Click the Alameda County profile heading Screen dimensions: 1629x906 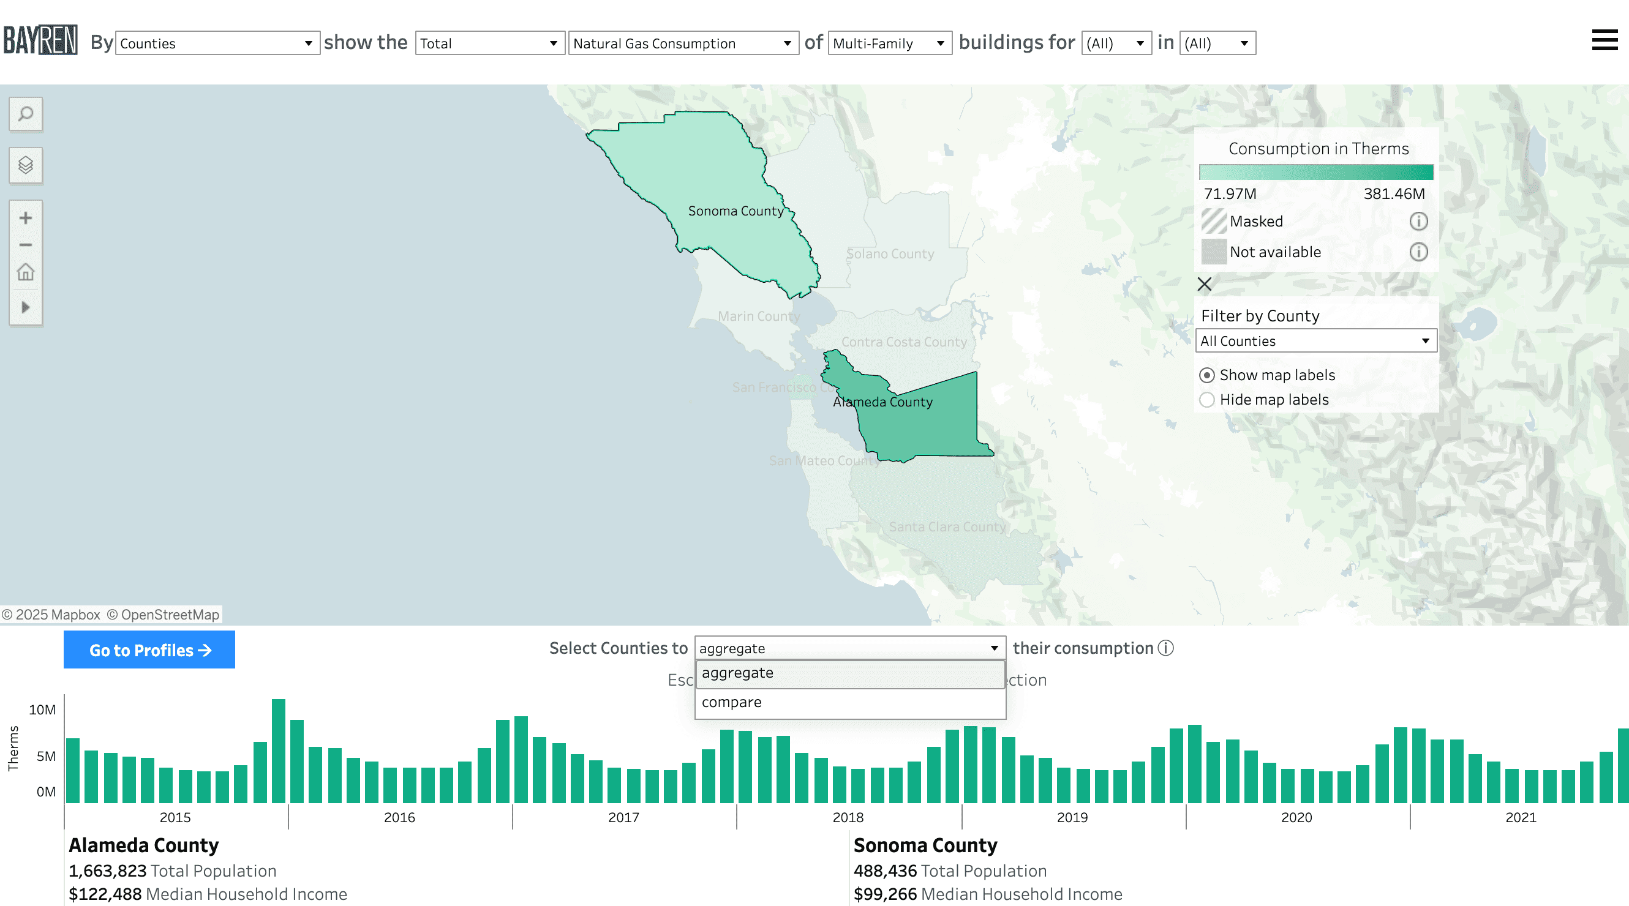[143, 845]
